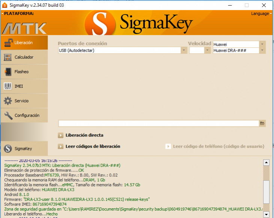
Task: Click 'Identificando la memoria flash' log line
Action: point(72,185)
